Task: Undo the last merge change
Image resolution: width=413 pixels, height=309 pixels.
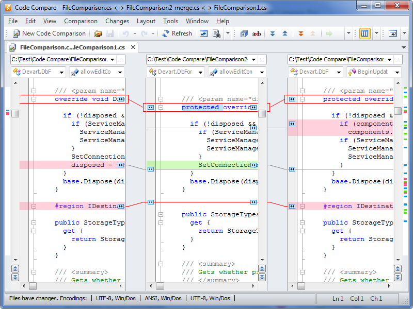Action: coord(125,33)
